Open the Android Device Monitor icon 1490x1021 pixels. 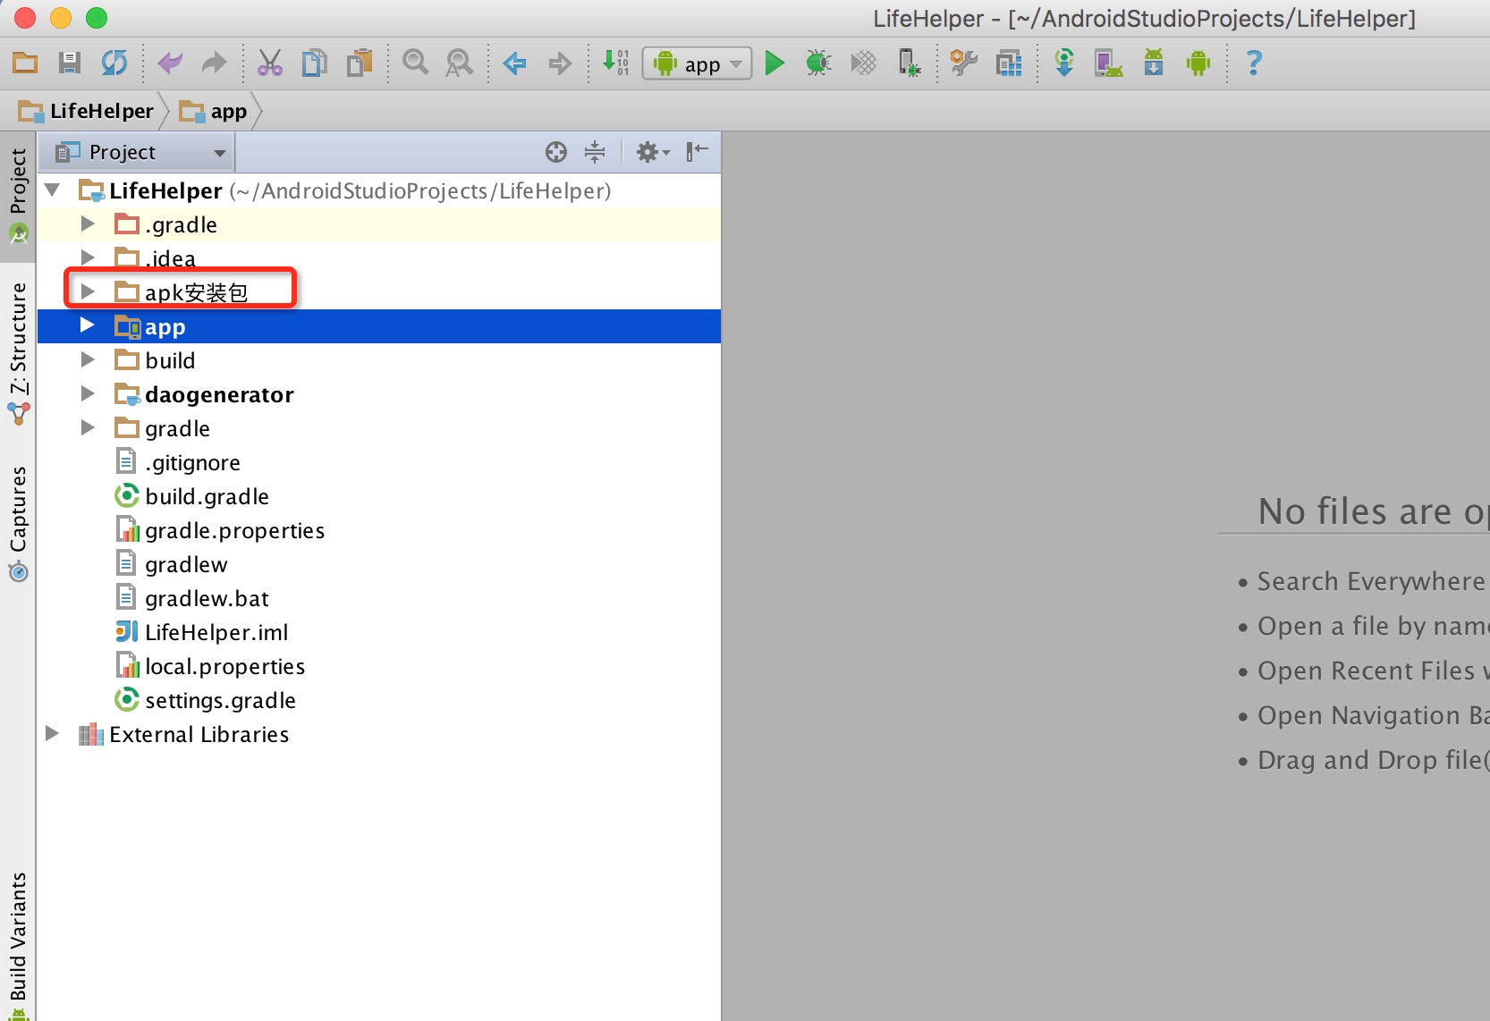point(1198,63)
